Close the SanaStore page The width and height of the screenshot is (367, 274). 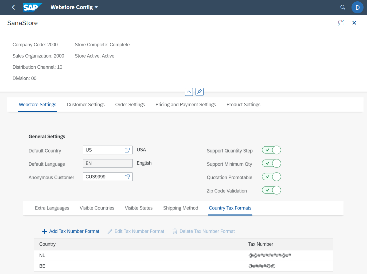coord(354,23)
